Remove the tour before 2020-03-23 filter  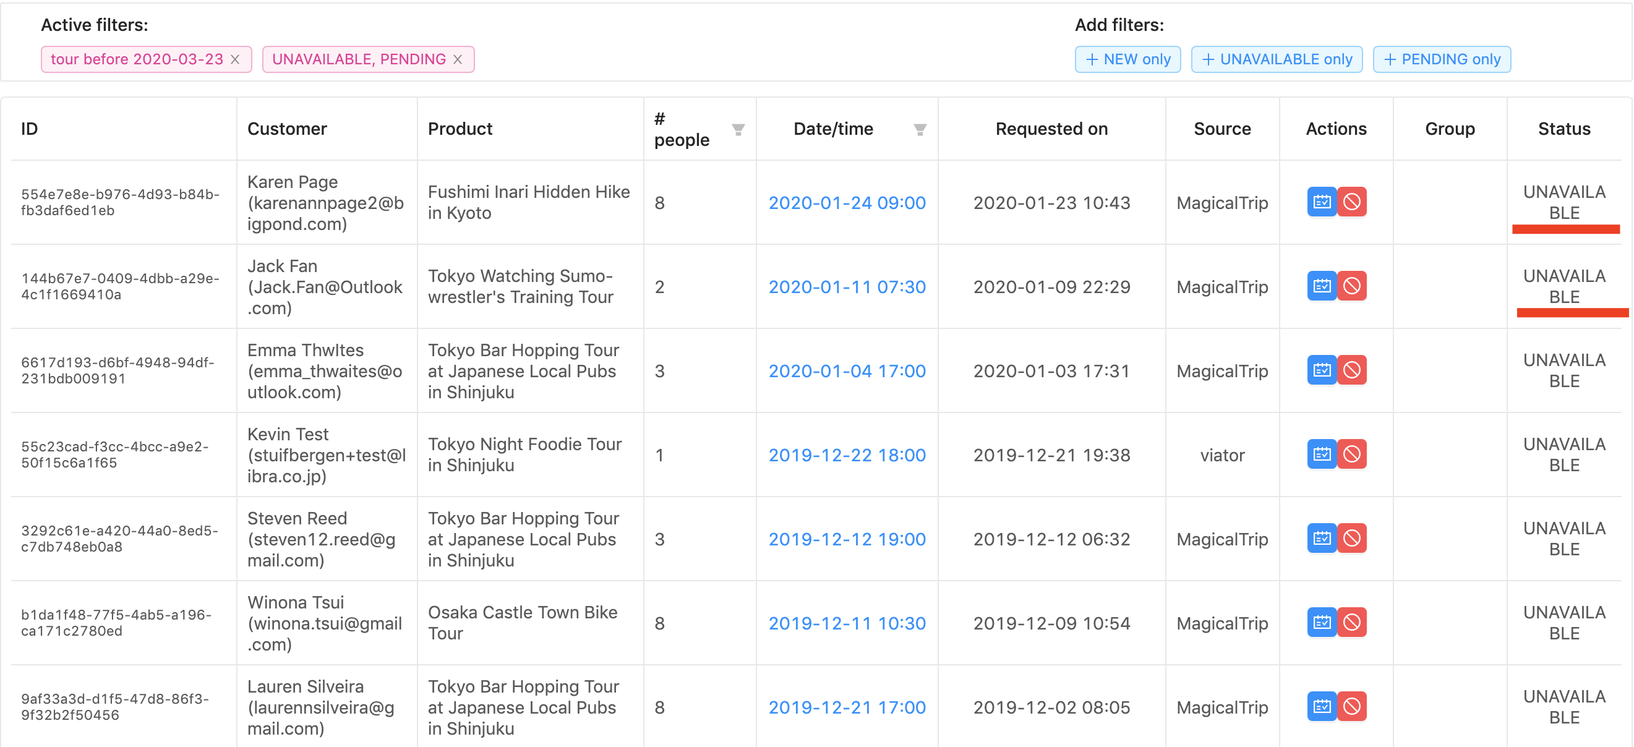pos(236,59)
